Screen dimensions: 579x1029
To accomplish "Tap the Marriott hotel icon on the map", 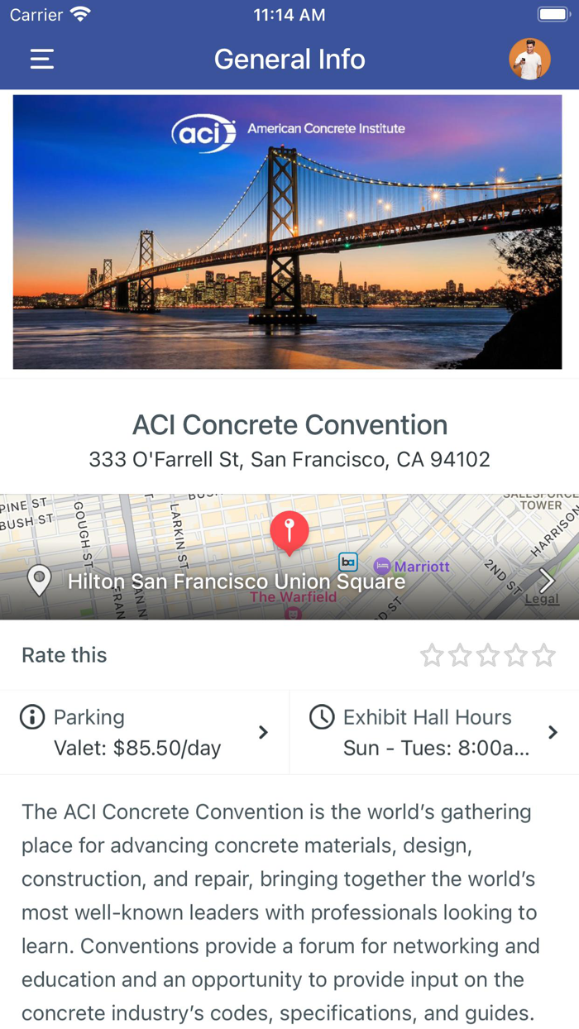I will 382,566.
